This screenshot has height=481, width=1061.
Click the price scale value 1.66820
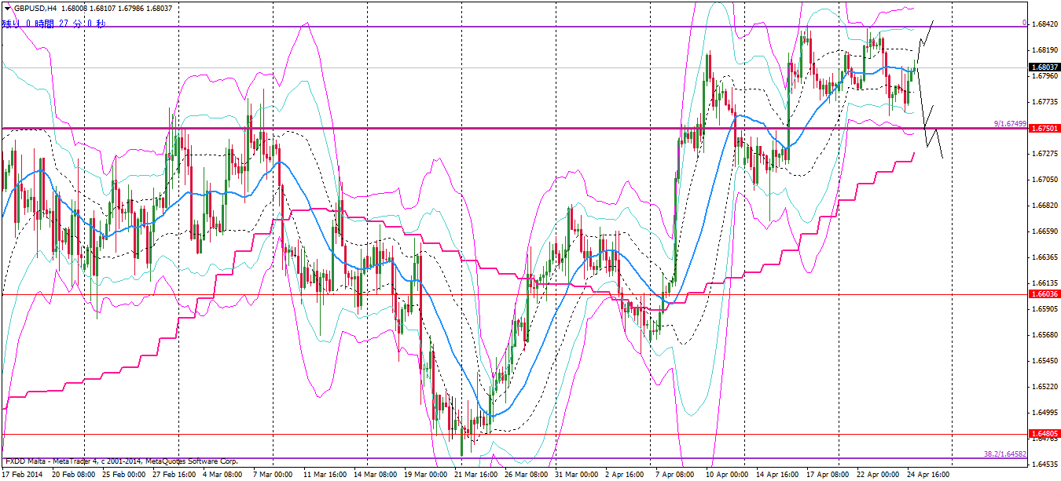[1044, 206]
